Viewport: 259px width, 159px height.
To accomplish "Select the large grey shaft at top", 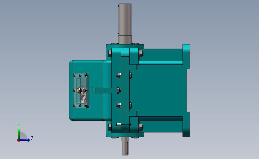I will pyautogui.click(x=125, y=24).
